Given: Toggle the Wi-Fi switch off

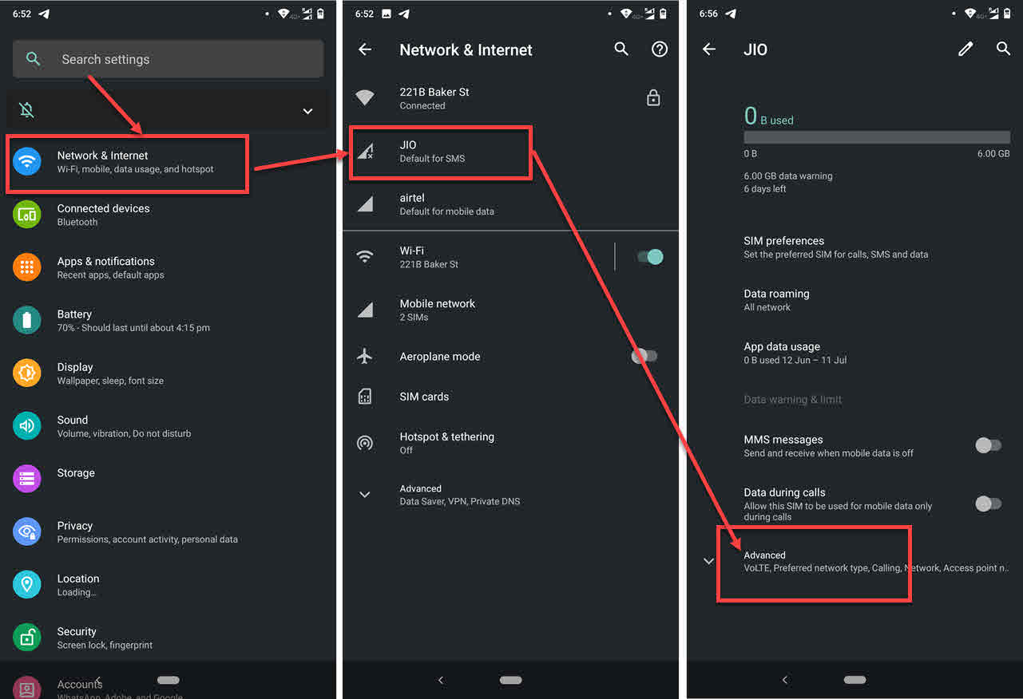Looking at the screenshot, I should (650, 257).
